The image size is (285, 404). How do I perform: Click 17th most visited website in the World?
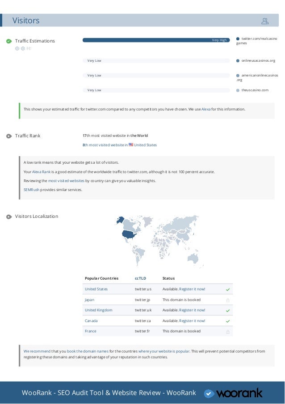pyautogui.click(x=115, y=136)
